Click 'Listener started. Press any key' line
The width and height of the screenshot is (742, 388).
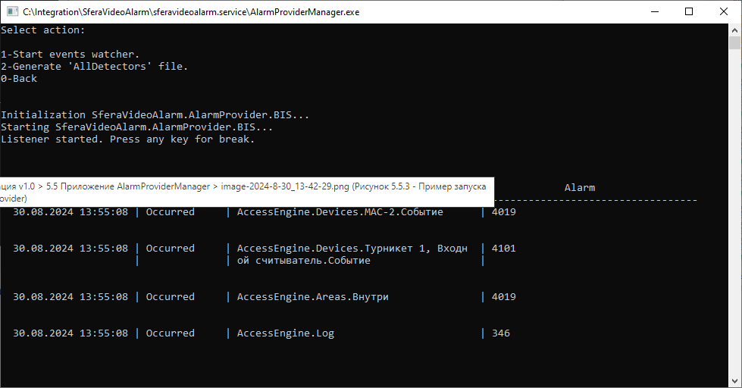128,139
